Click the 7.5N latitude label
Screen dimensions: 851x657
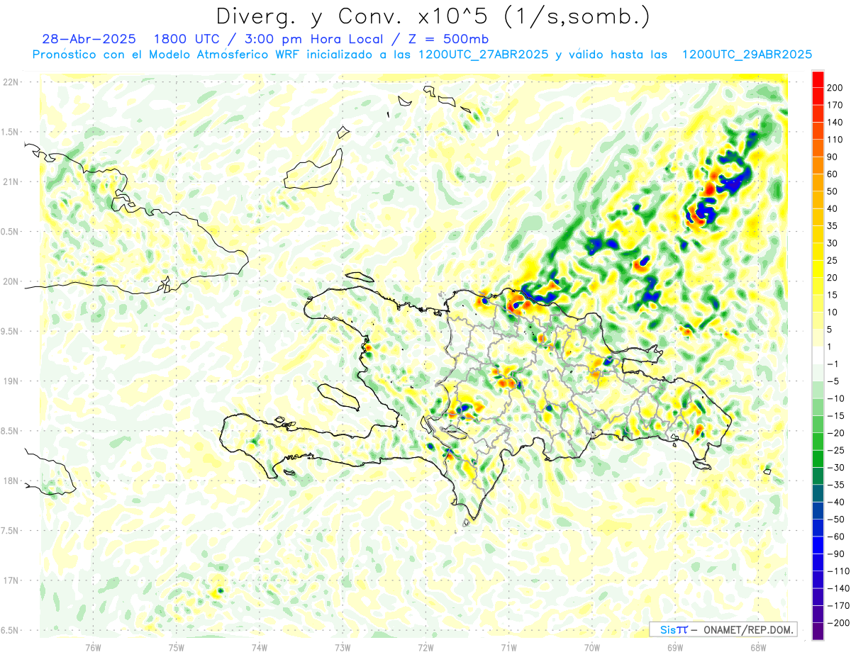(x=11, y=531)
